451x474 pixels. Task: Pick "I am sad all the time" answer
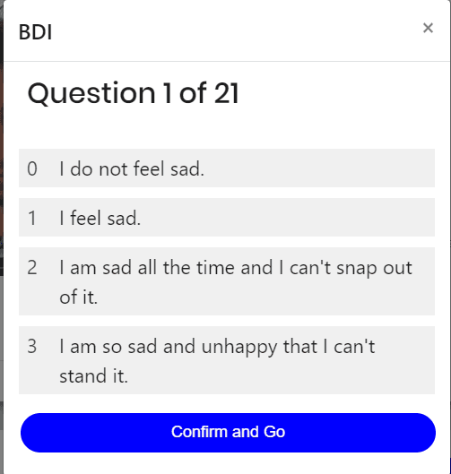[227, 281]
